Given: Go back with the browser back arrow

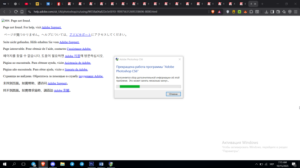Looking at the screenshot, I should pos(4,12).
